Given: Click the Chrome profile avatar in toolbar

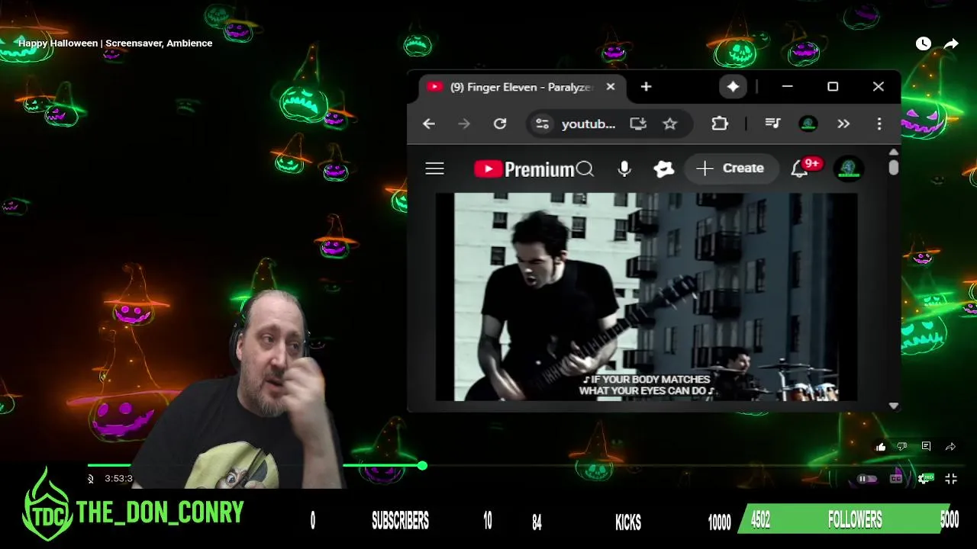Looking at the screenshot, I should point(808,124).
